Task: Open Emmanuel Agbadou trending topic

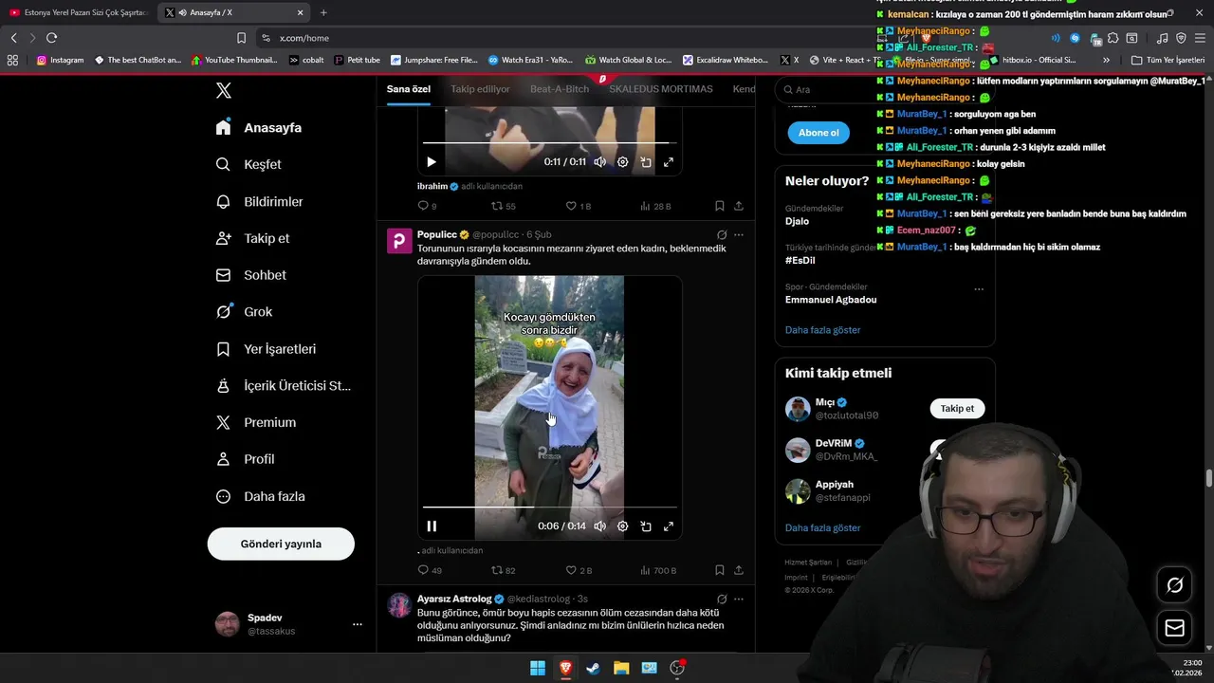Action: [831, 300]
